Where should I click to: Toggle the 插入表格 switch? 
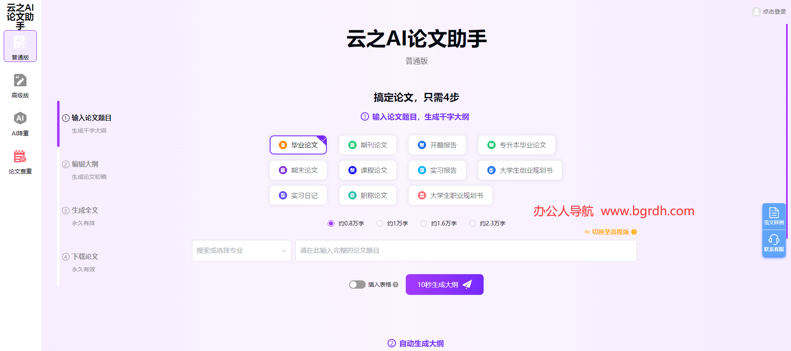click(357, 285)
